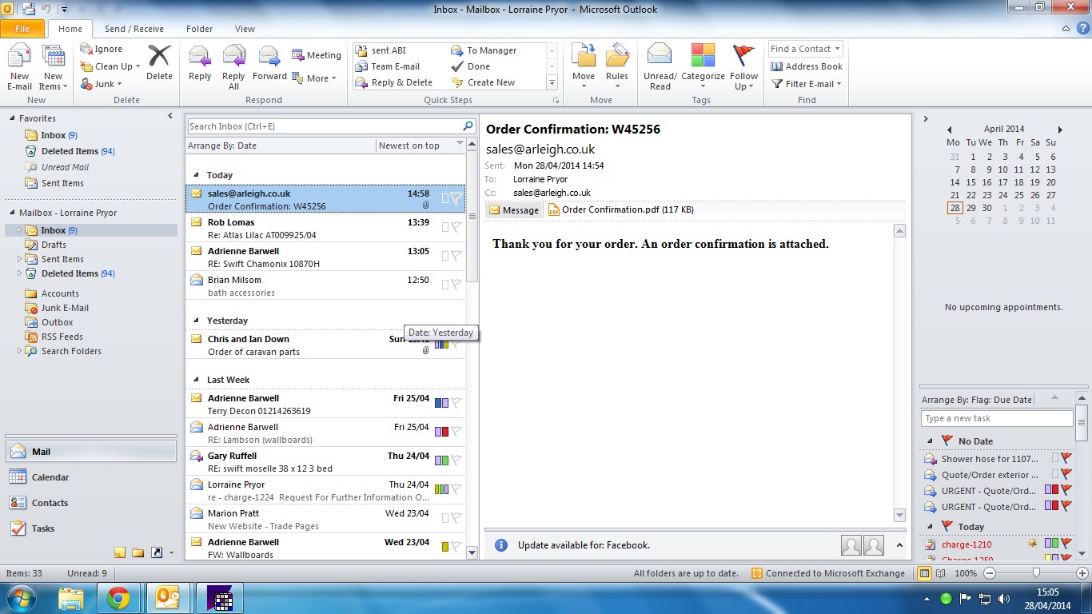The image size is (1092, 614).
Task: Toggle follow-up flag on Rob Lomas email
Action: [x=456, y=227]
